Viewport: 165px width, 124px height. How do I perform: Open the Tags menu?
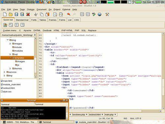click(x=22, y=10)
